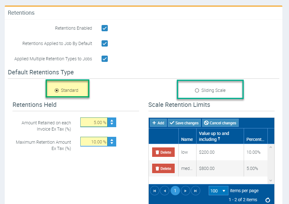Go to first page in pager
289x204 pixels.
pyautogui.click(x=154, y=191)
